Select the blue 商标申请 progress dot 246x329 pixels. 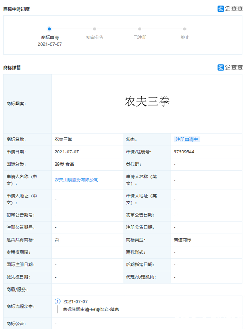coord(49,29)
